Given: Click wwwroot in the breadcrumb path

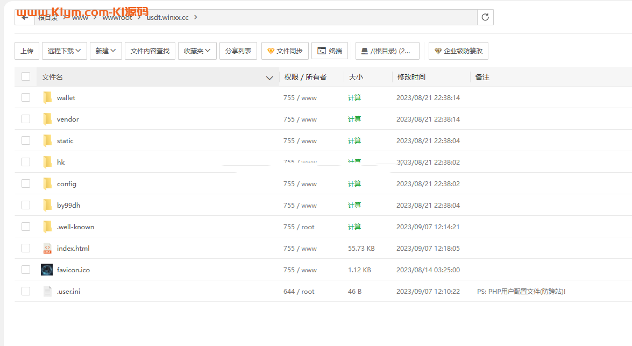Looking at the screenshot, I should [x=117, y=17].
